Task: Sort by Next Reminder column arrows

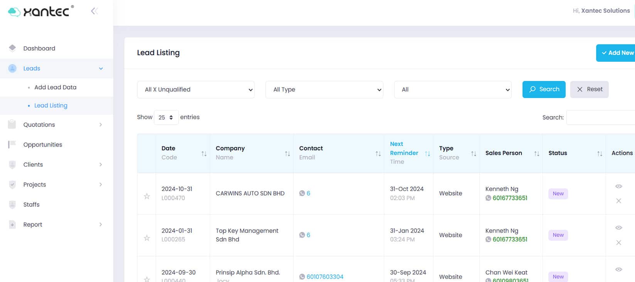Action: click(427, 154)
